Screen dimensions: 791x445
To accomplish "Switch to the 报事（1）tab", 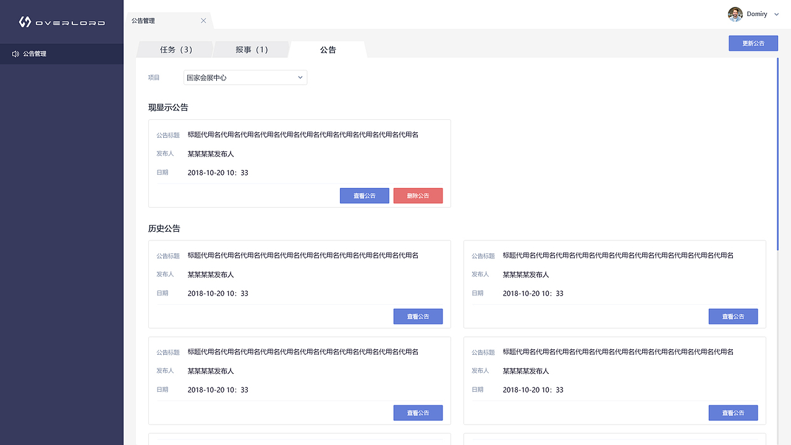I will [251, 49].
